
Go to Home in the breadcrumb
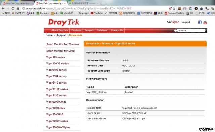coord(49,35)
